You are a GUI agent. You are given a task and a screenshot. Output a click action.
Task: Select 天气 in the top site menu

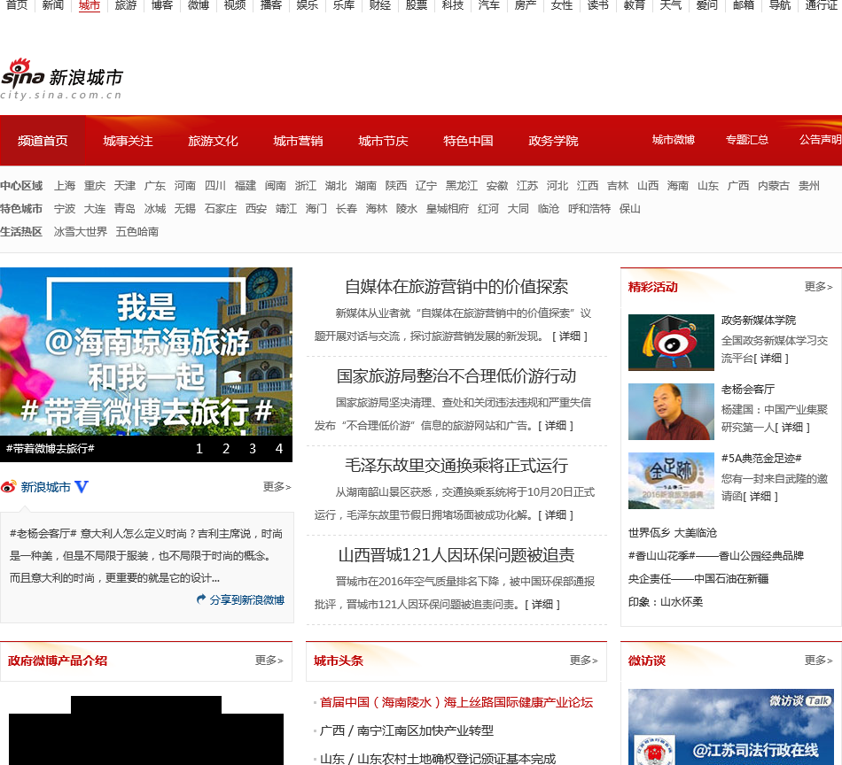670,5
